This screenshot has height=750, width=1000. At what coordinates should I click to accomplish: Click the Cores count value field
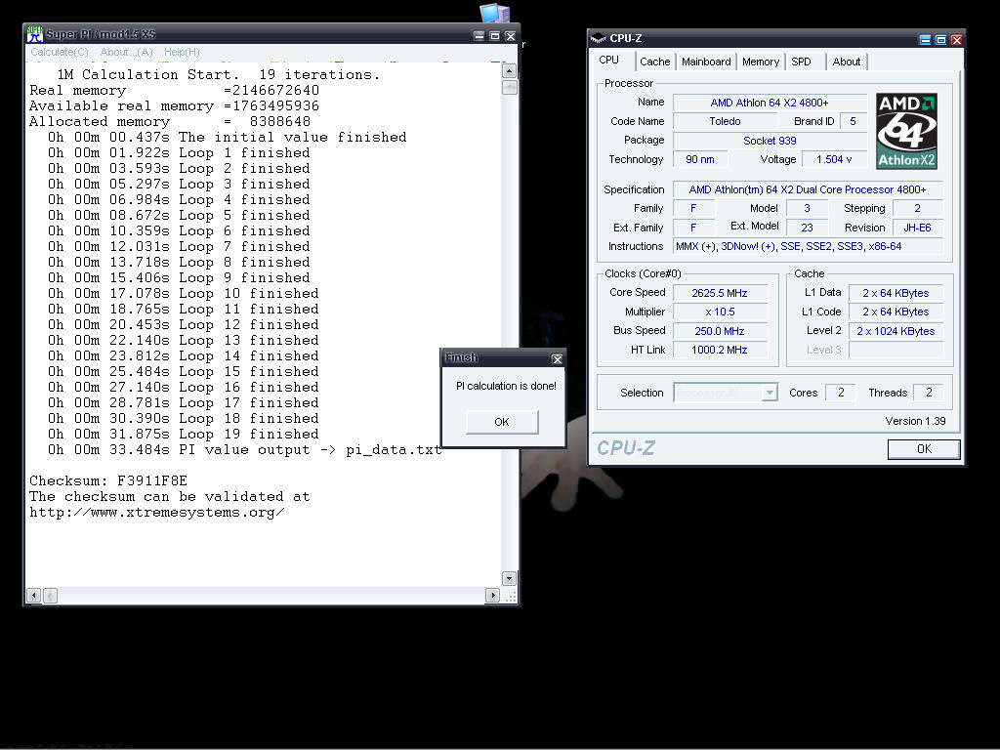pos(841,393)
